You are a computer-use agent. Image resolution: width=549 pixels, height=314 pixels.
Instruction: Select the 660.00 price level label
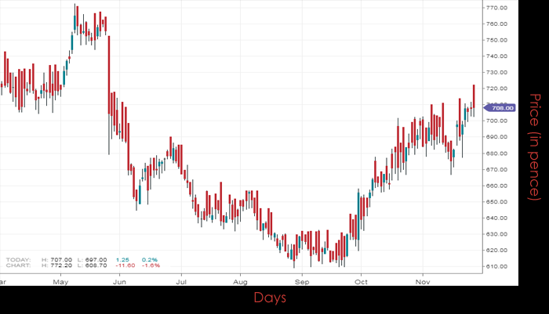pyautogui.click(x=498, y=186)
